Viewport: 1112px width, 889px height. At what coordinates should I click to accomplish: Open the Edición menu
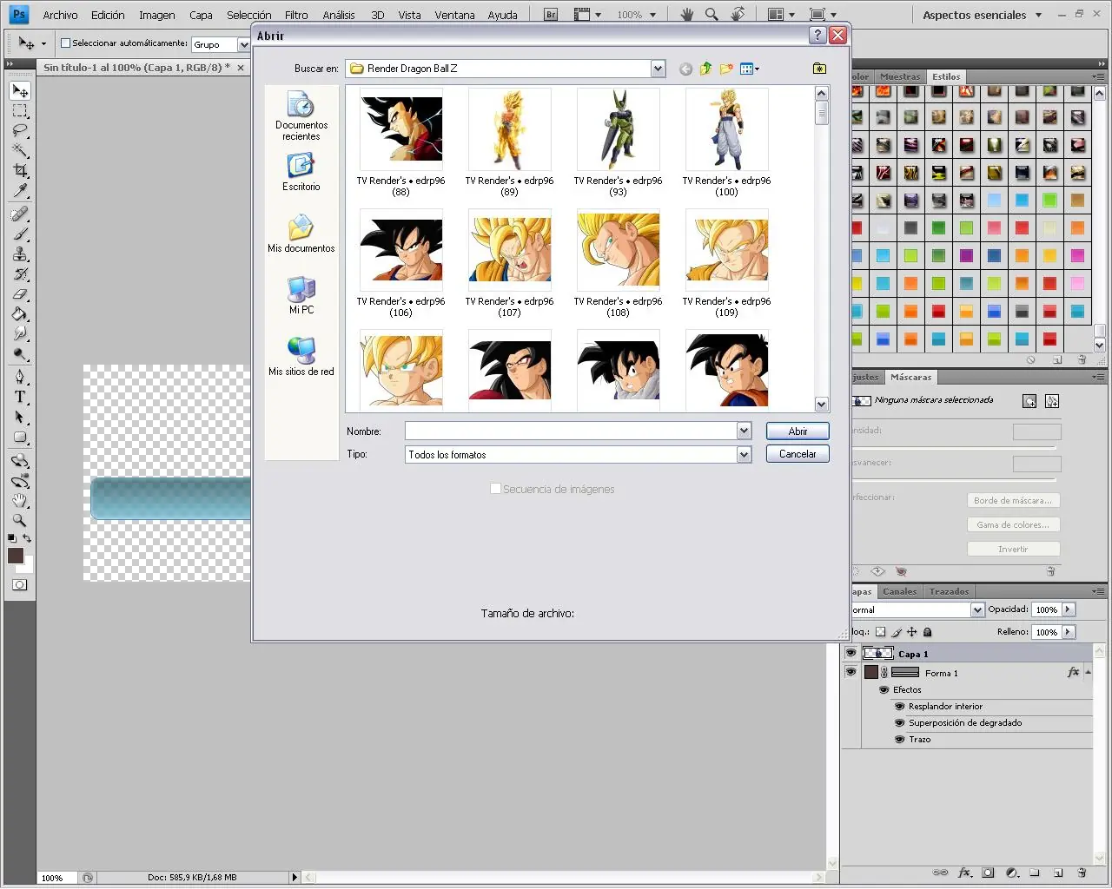pyautogui.click(x=108, y=15)
